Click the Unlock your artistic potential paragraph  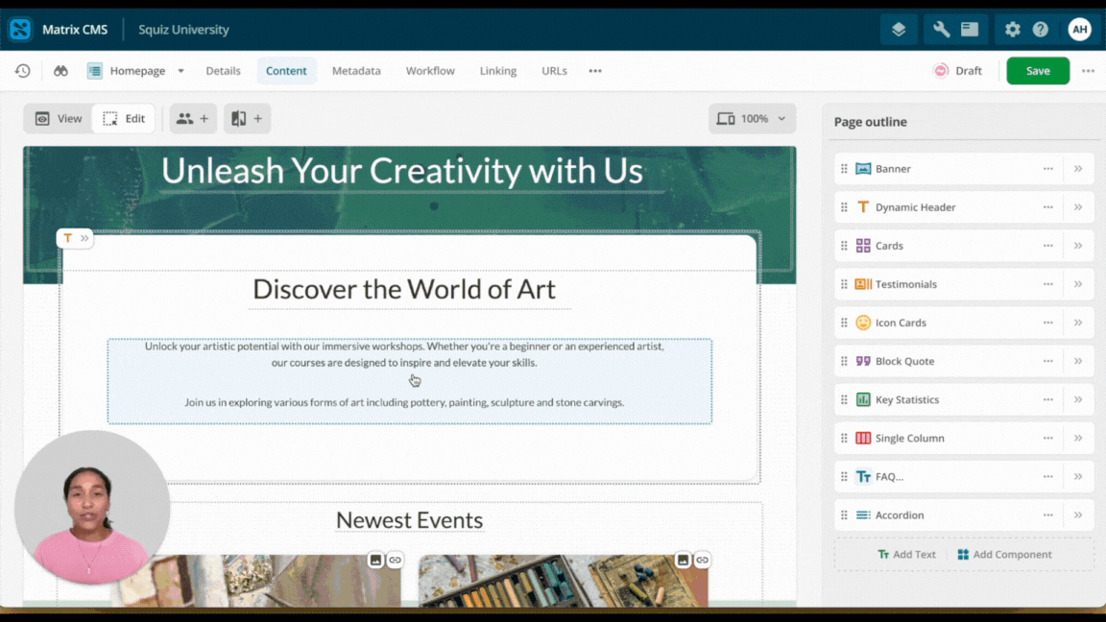click(x=404, y=354)
